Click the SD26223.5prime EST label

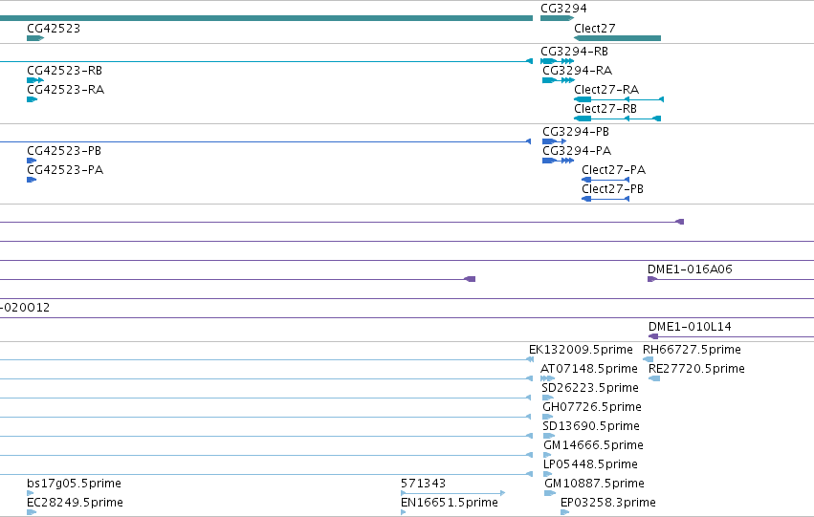tap(590, 388)
